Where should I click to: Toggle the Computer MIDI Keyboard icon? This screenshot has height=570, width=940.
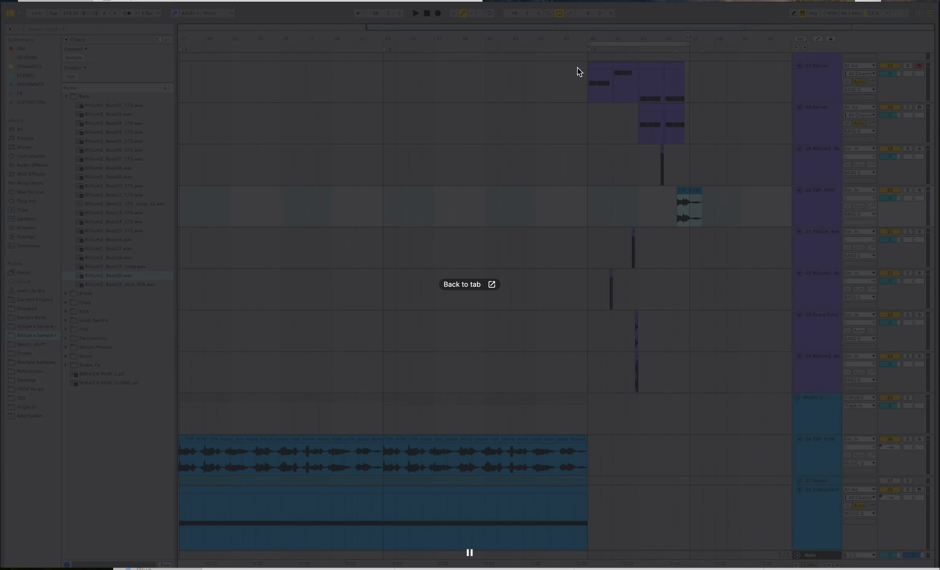tap(803, 13)
